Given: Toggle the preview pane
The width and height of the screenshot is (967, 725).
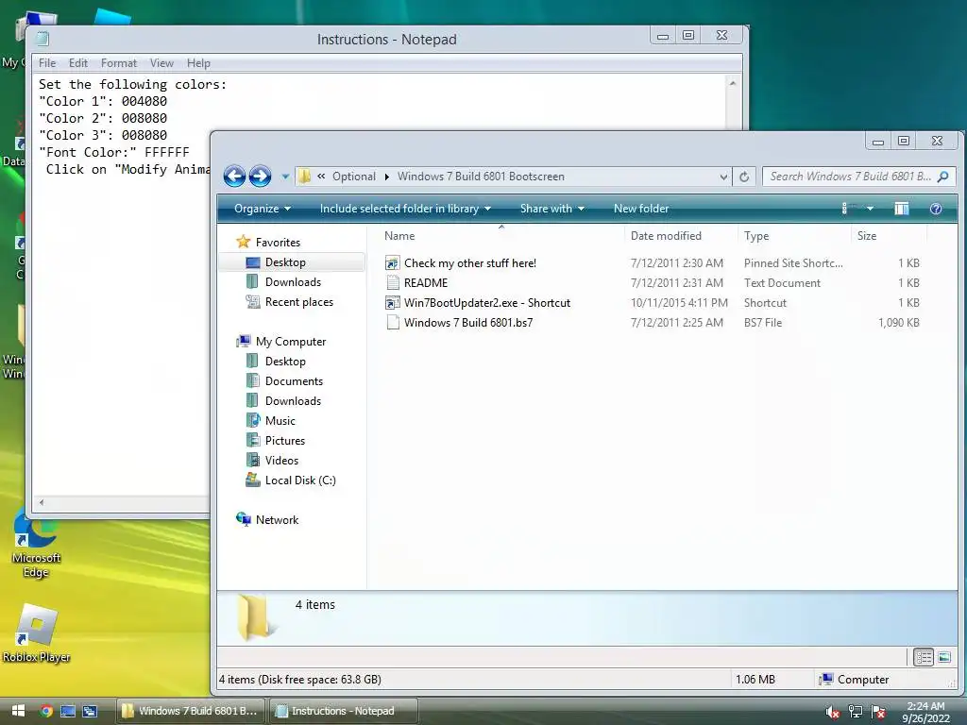Looking at the screenshot, I should [901, 209].
